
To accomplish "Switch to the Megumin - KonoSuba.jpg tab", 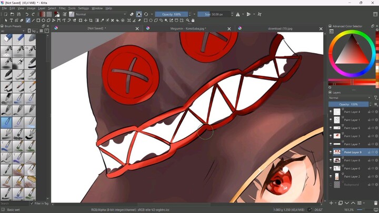I will point(188,28).
